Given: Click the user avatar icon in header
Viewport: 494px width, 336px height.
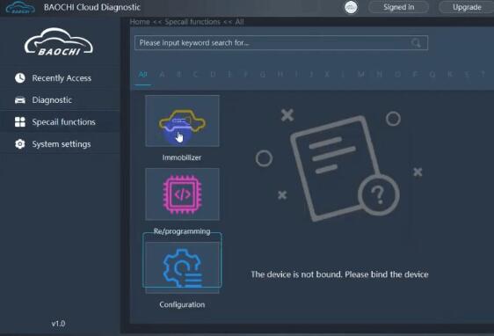Looking at the screenshot, I should click(x=351, y=7).
